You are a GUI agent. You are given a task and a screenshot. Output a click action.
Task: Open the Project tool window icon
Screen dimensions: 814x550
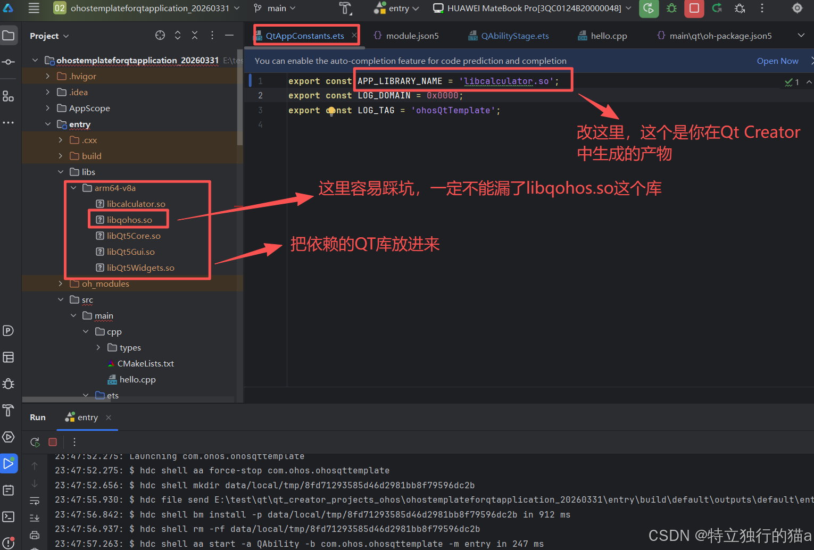click(9, 36)
